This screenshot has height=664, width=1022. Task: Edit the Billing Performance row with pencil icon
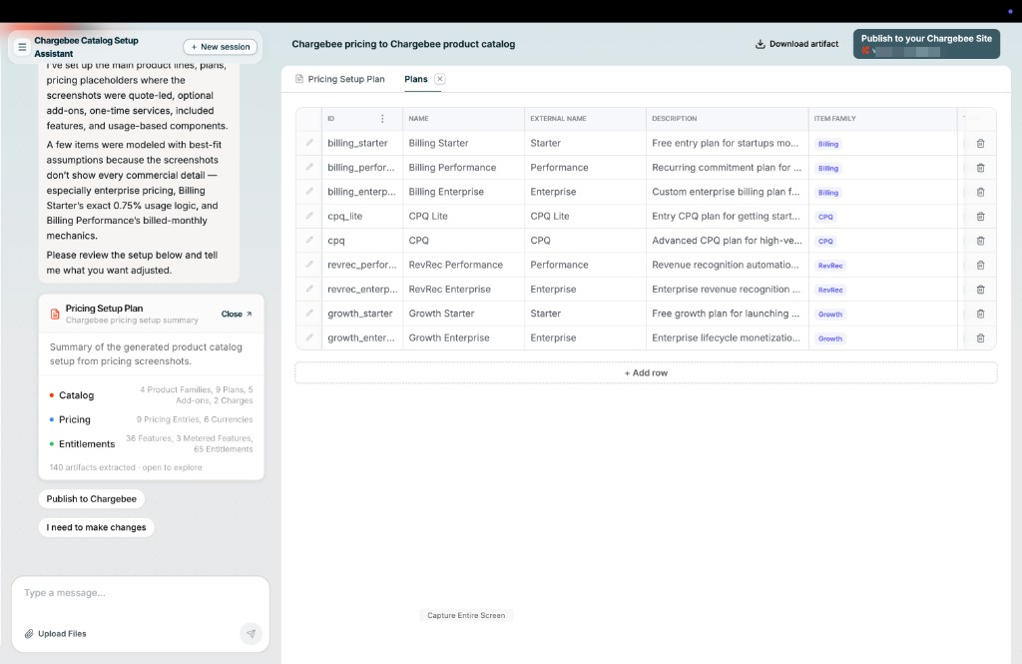click(x=309, y=167)
